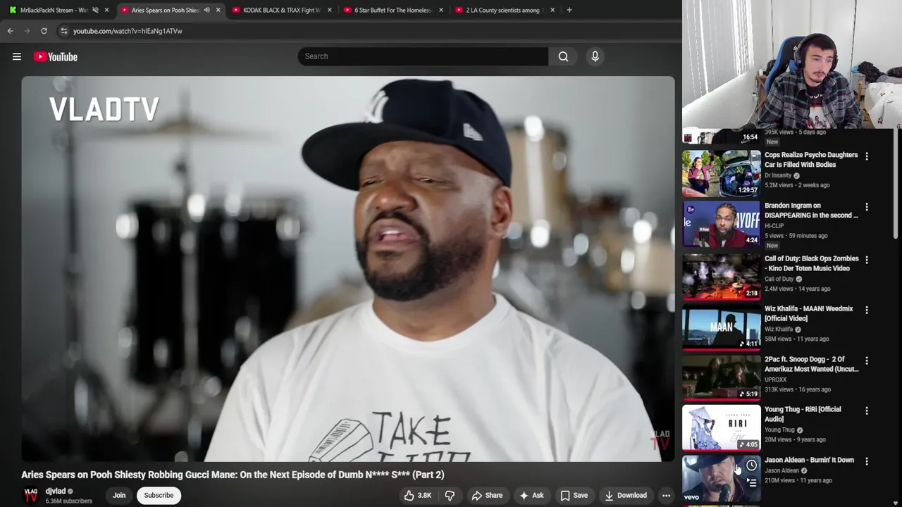Save video to a playlist
Screen dimensions: 902x507
coord(574,495)
